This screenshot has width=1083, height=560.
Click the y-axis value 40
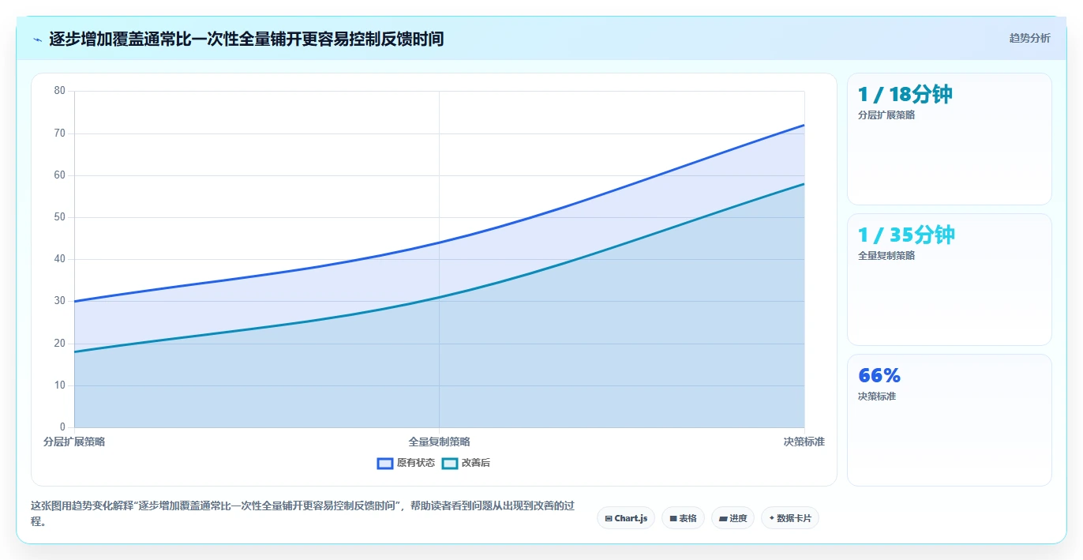[x=60, y=259]
